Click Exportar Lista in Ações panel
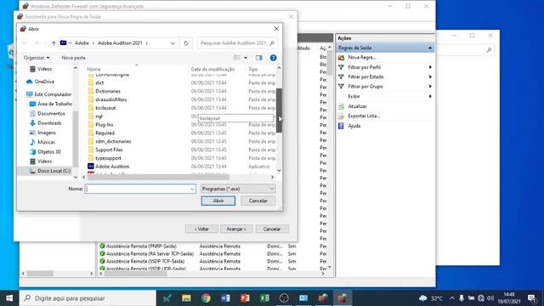Viewport: 544px width, 306px height. tap(364, 116)
